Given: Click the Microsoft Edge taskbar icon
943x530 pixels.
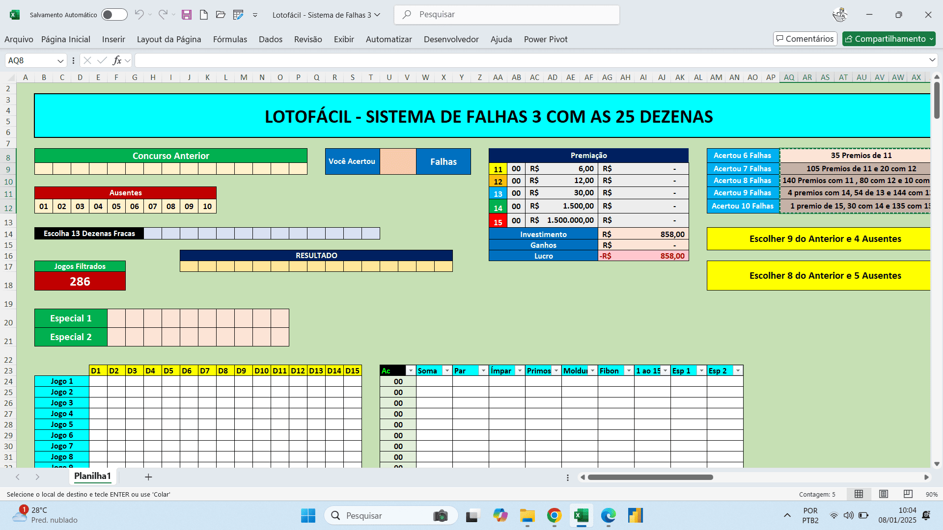Looking at the screenshot, I should tap(608, 515).
